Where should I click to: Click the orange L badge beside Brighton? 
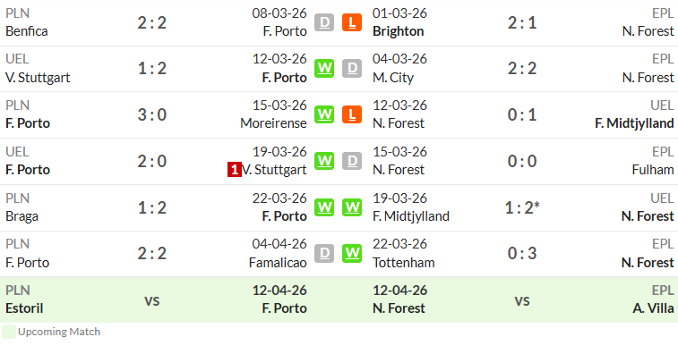click(352, 22)
